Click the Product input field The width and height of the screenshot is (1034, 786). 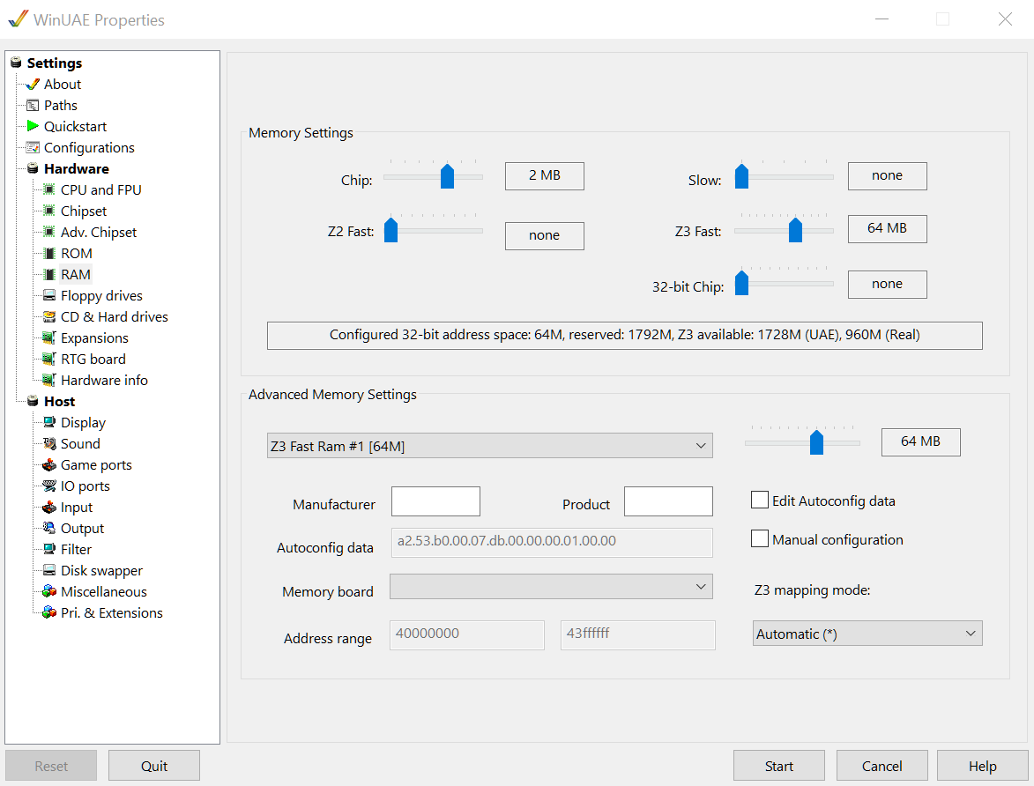669,501
